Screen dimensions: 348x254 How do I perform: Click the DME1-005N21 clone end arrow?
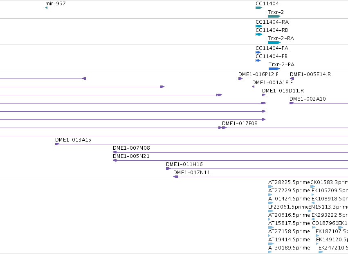[x=115, y=160]
